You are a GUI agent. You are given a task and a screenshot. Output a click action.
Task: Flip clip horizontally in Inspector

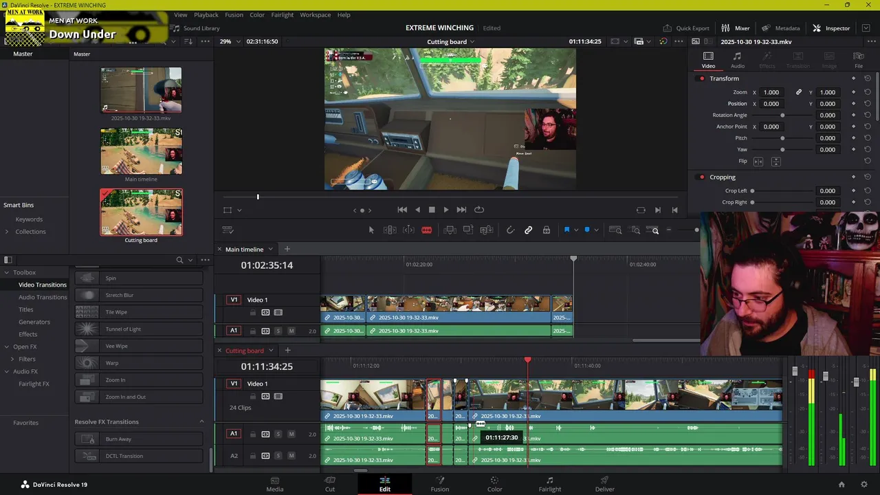[758, 161]
